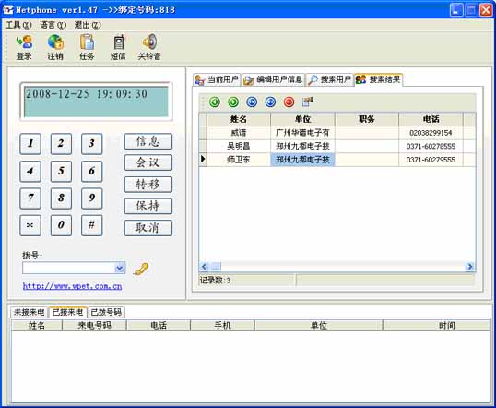The height and width of the screenshot is (408, 496).
Task: Click the right arrow of horizontal scrollbar
Action: click(470, 267)
